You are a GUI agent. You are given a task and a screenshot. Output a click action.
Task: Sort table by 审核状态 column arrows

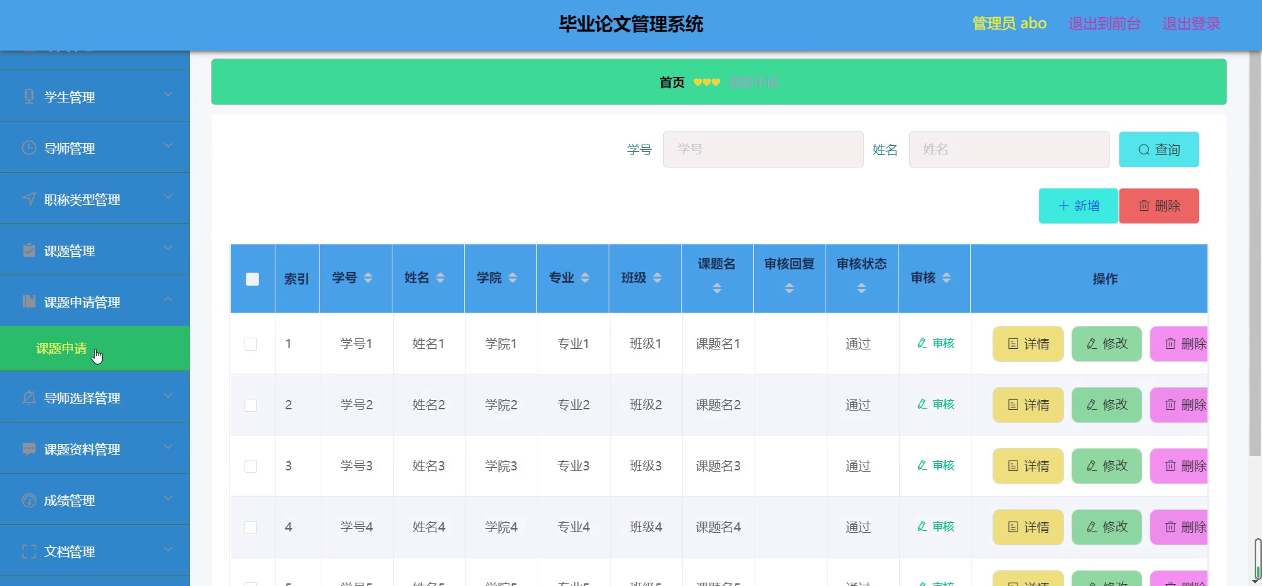(862, 288)
